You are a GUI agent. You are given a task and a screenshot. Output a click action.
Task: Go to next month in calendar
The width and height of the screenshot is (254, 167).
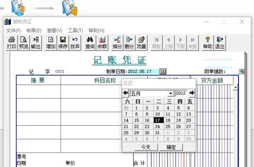coord(192,93)
